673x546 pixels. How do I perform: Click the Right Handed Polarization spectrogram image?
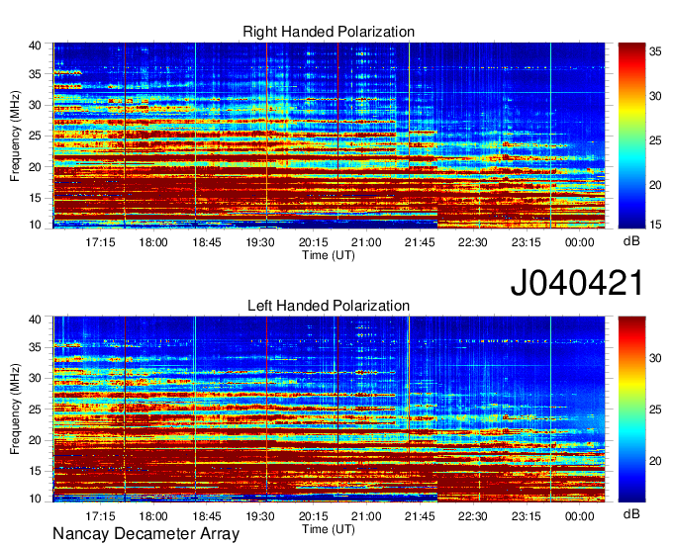[329, 136]
